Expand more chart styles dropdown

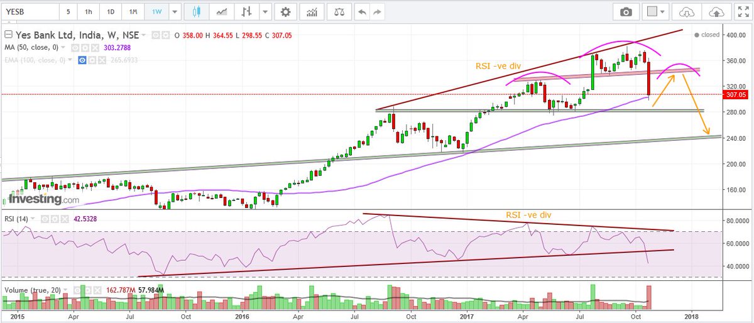[266, 12]
